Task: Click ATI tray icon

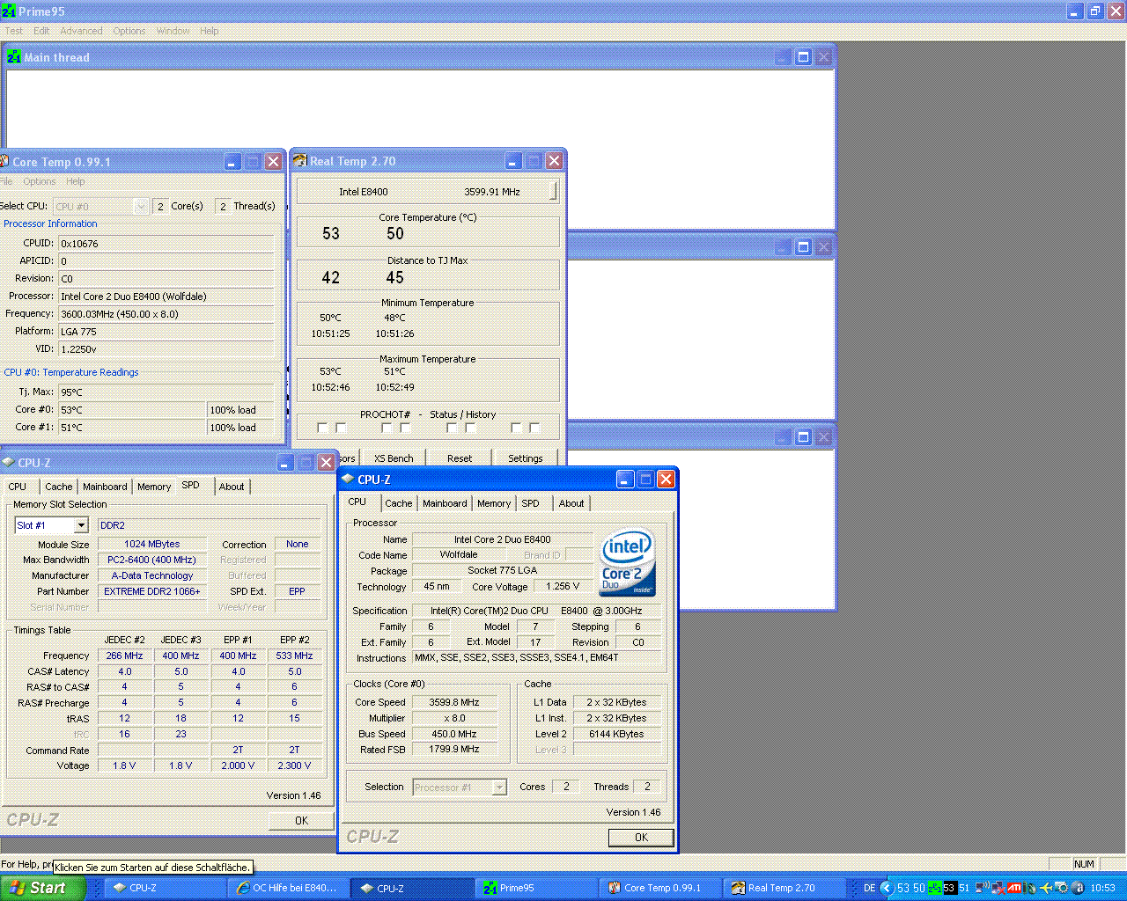Action: click(1013, 888)
